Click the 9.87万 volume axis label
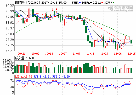The image size is (136, 95). point(9,70)
